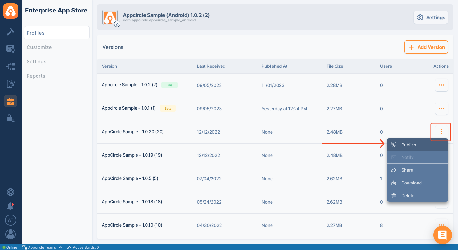Viewport: 458px width, 250px height.
Task: Expand the Appcircle Teams selector
Action: pos(42,247)
